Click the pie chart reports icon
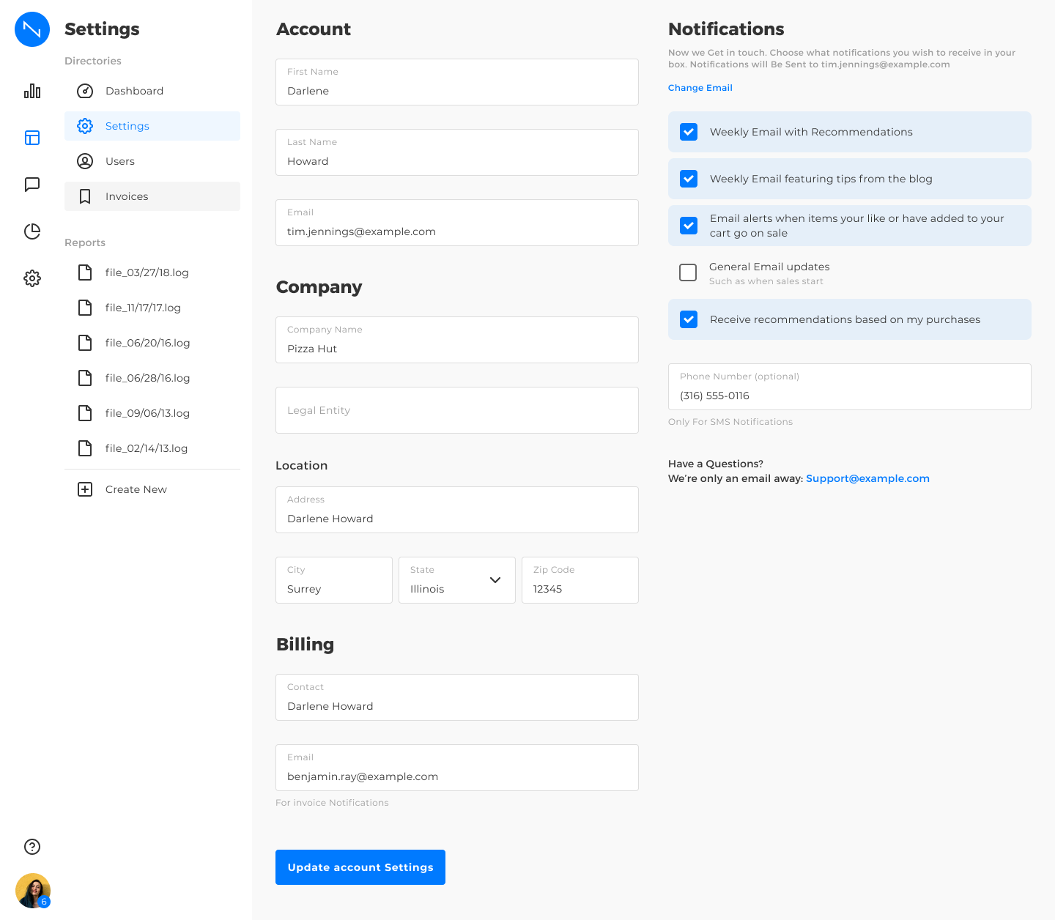Screen dimensions: 1055x920 [32, 231]
